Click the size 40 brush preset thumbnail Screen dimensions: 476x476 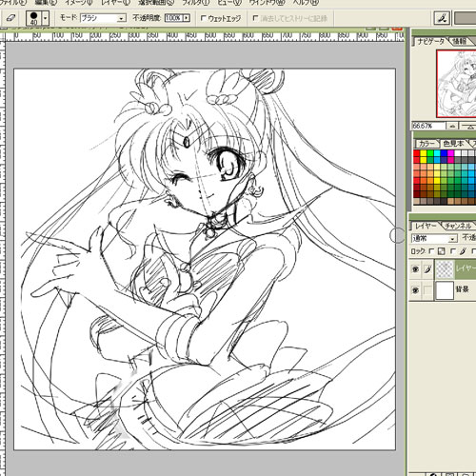[33, 18]
